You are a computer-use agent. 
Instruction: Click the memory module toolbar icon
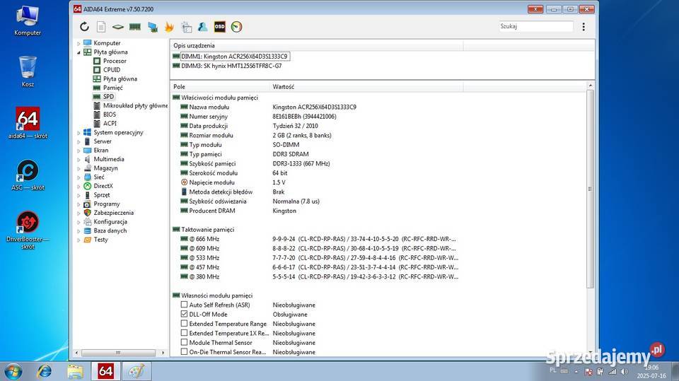pyautogui.click(x=135, y=27)
